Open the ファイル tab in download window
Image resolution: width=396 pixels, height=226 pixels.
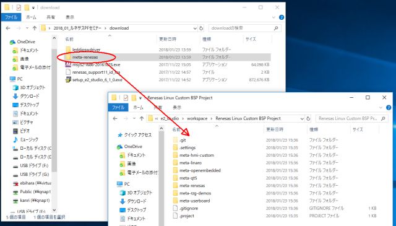pyautogui.click(x=11, y=17)
